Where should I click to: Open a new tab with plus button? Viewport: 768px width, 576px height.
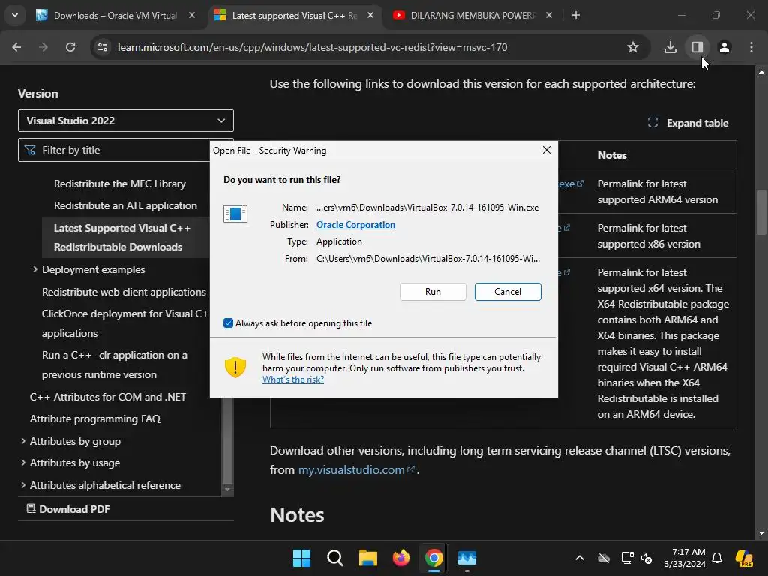point(575,15)
